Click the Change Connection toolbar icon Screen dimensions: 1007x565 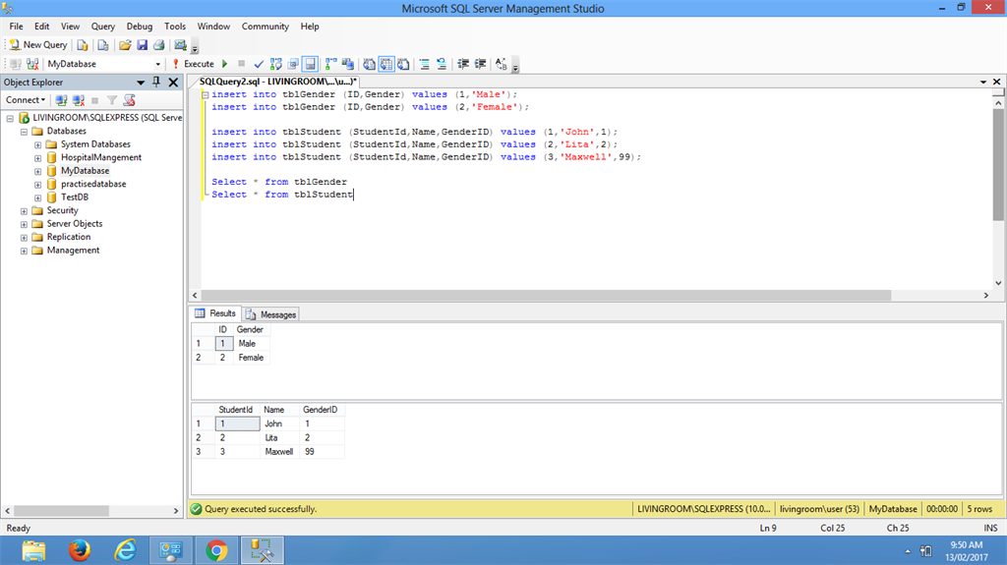[32, 64]
